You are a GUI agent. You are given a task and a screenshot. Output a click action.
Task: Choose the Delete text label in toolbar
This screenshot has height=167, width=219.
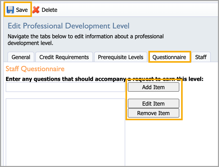(x=49, y=10)
